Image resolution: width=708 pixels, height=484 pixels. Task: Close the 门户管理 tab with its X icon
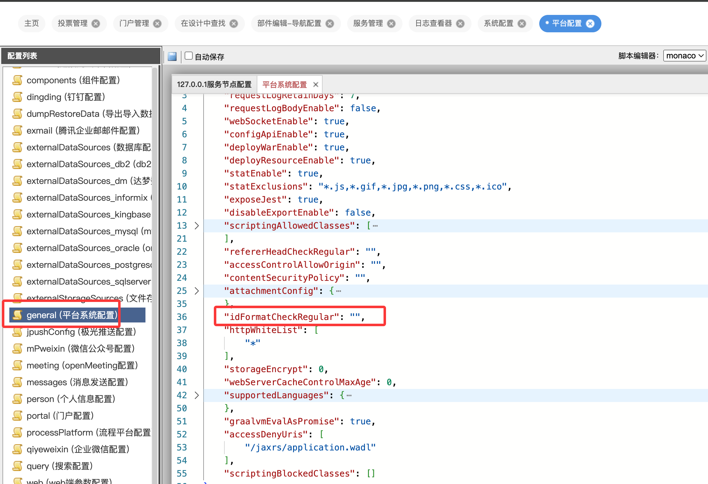click(158, 24)
